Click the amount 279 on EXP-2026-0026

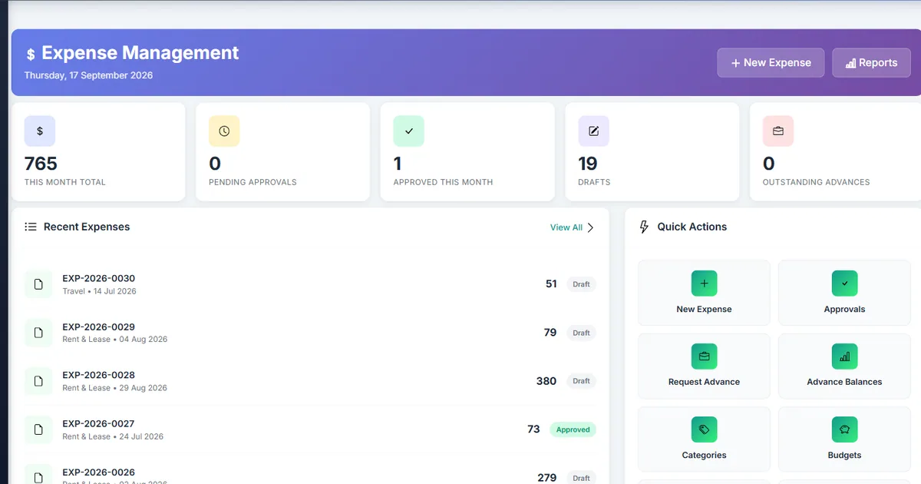coord(547,478)
